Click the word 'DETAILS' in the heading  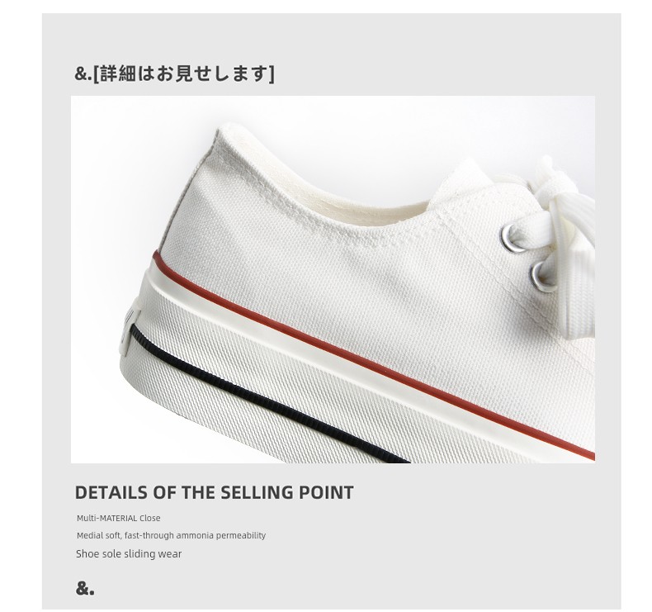111,492
